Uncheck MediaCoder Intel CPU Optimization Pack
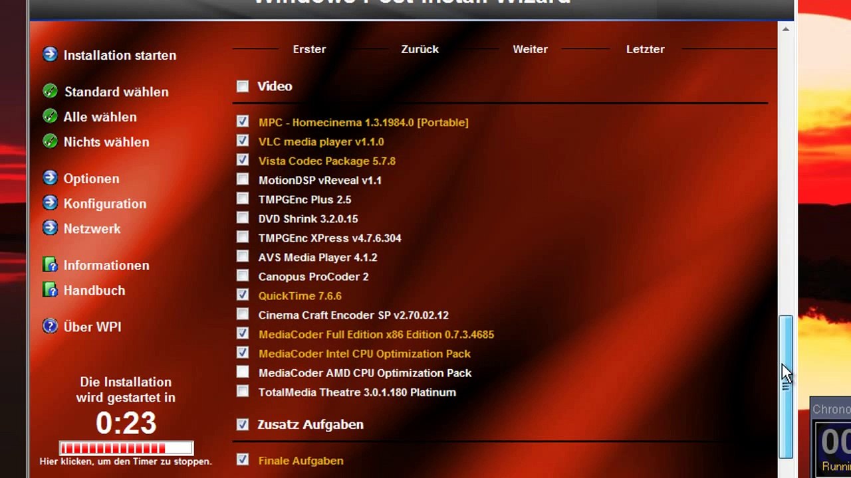The height and width of the screenshot is (478, 851). coord(243,353)
